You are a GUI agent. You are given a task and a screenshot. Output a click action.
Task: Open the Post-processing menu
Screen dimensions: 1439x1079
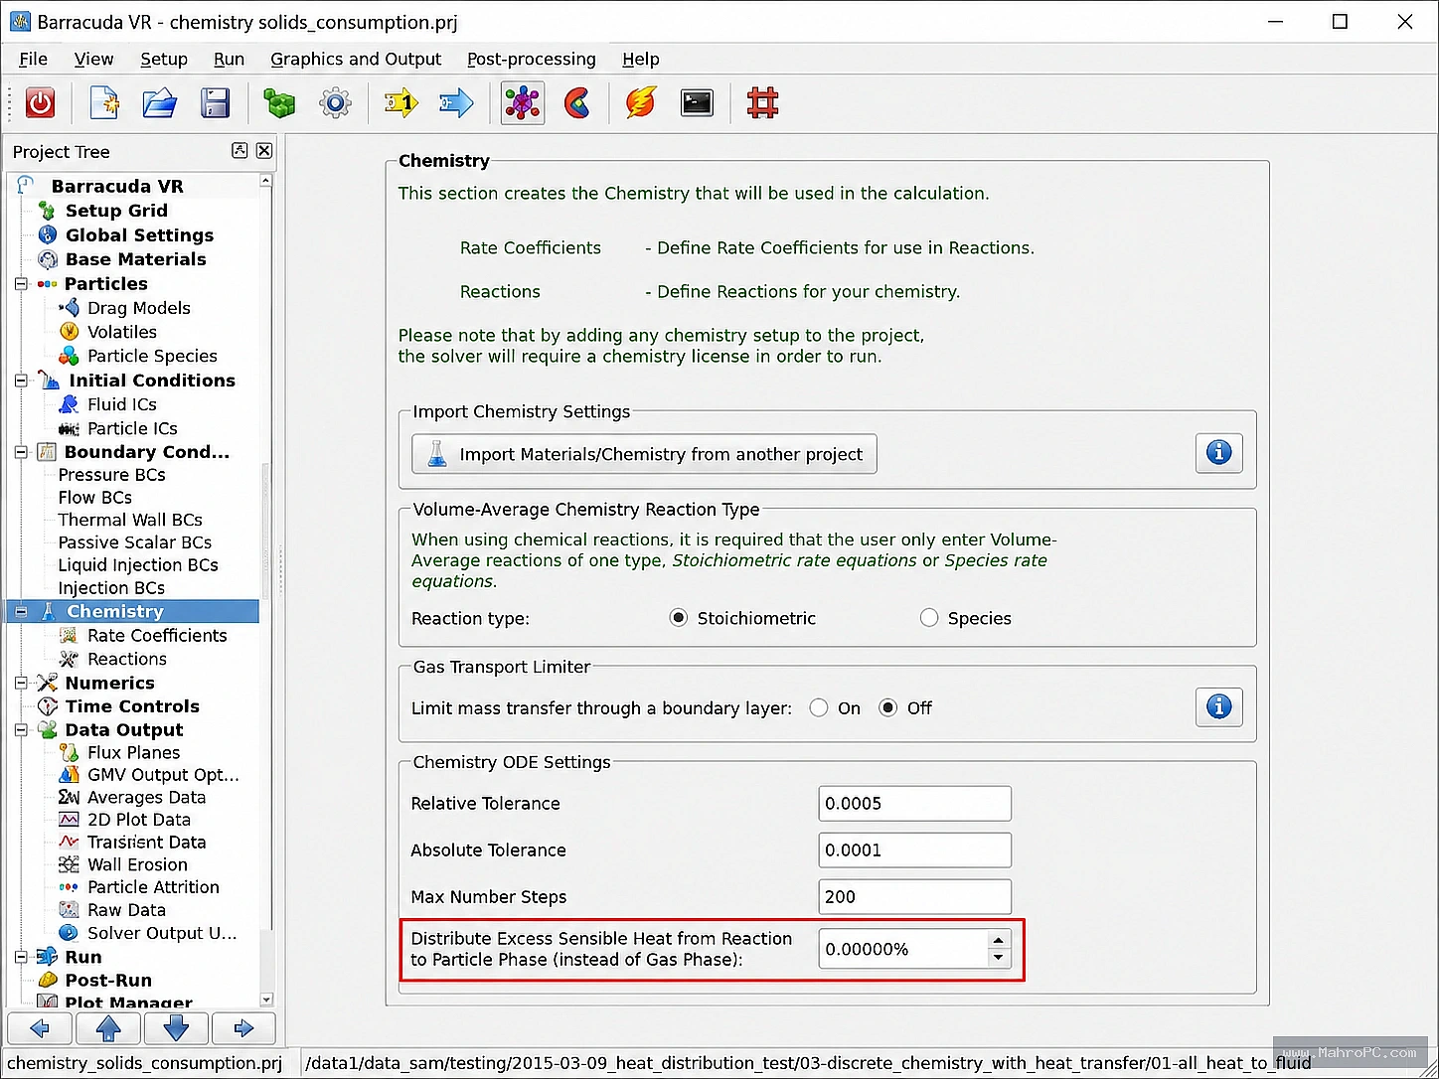532,59
